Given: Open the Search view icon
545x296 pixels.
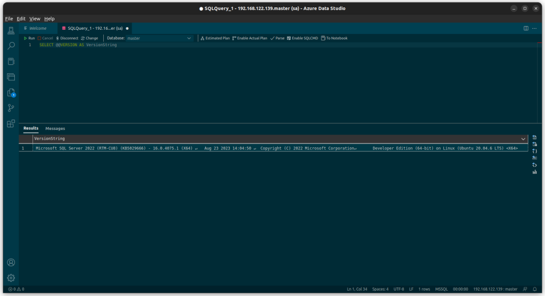Looking at the screenshot, I should 11,46.
